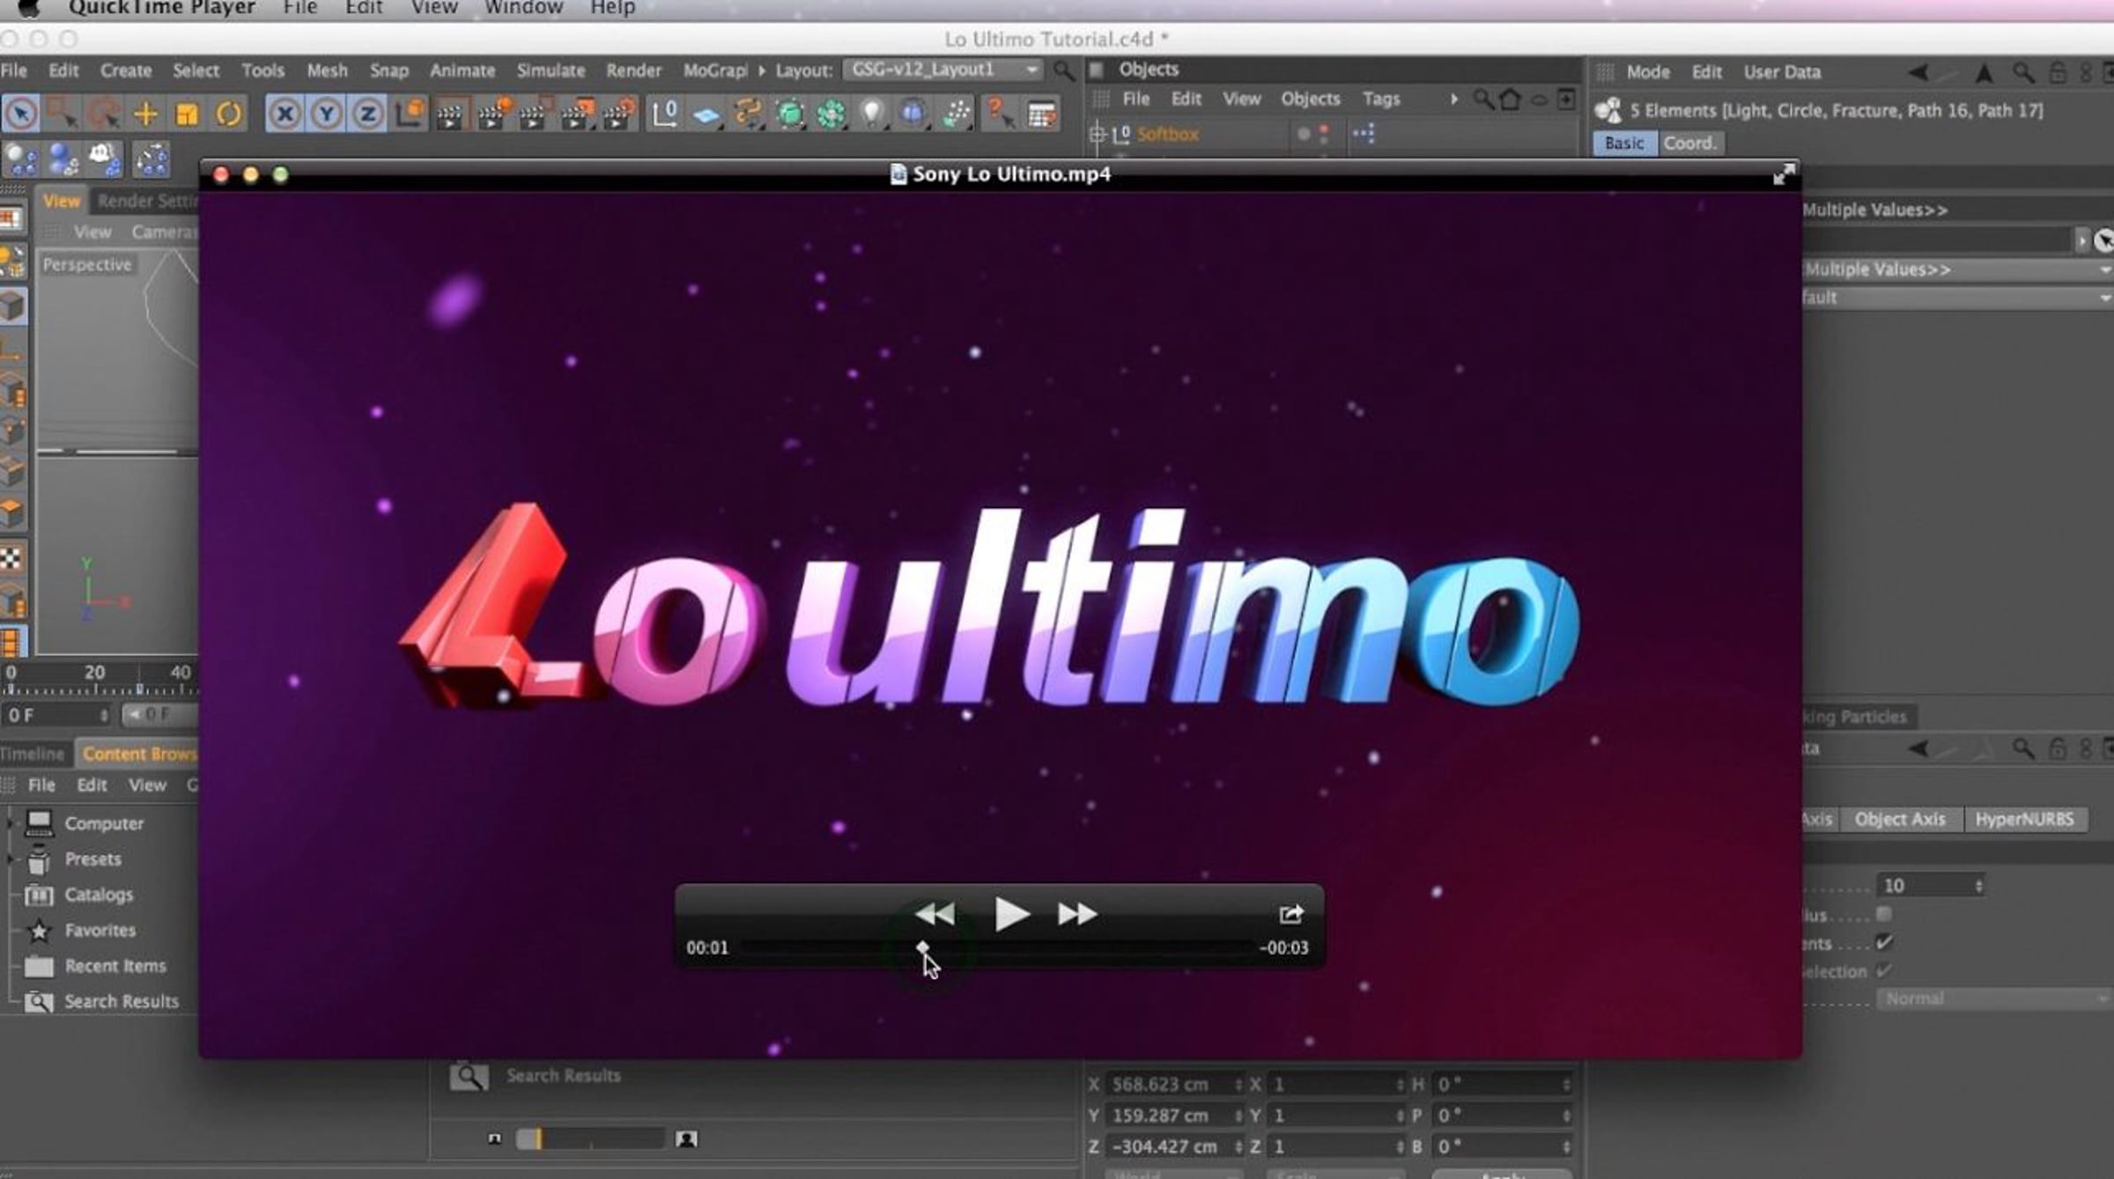Expand the Softbox object hierarchy
Screen dimensions: 2114x1179
[x=1098, y=135]
